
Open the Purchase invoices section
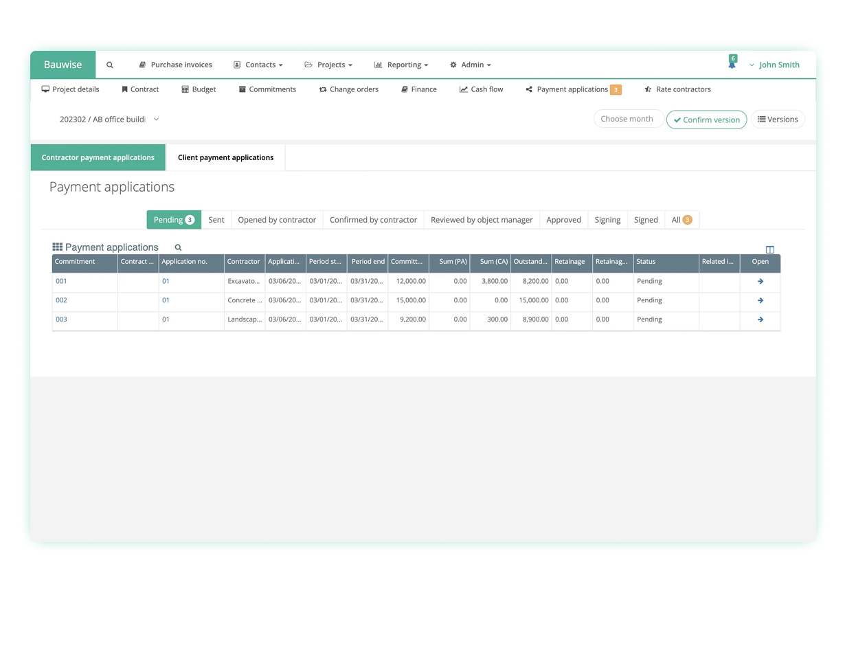point(175,65)
